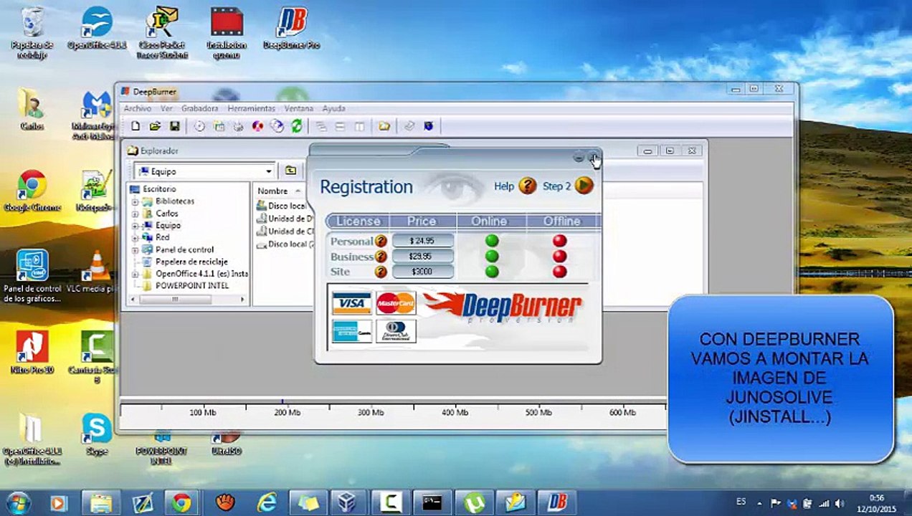Click question mark icon beside Site license

(381, 272)
